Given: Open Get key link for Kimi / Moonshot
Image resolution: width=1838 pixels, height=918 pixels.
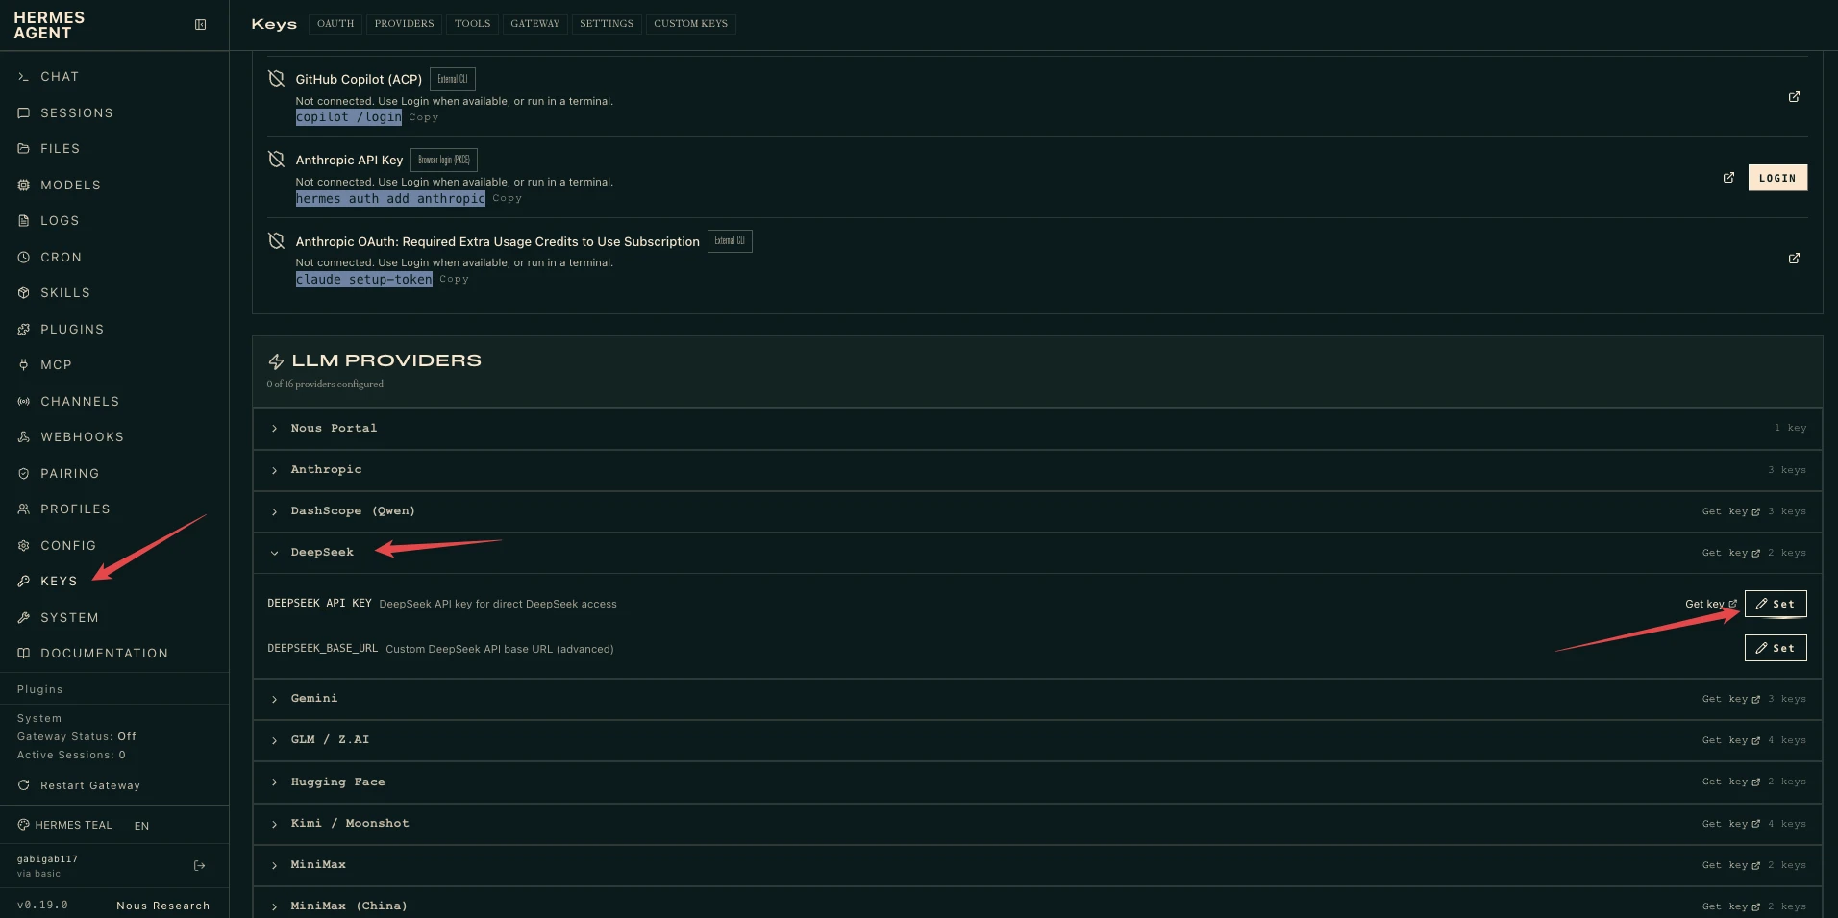Looking at the screenshot, I should click(1731, 824).
